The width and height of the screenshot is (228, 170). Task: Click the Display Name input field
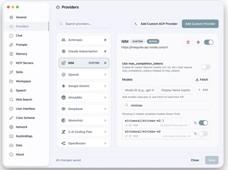tap(176, 90)
